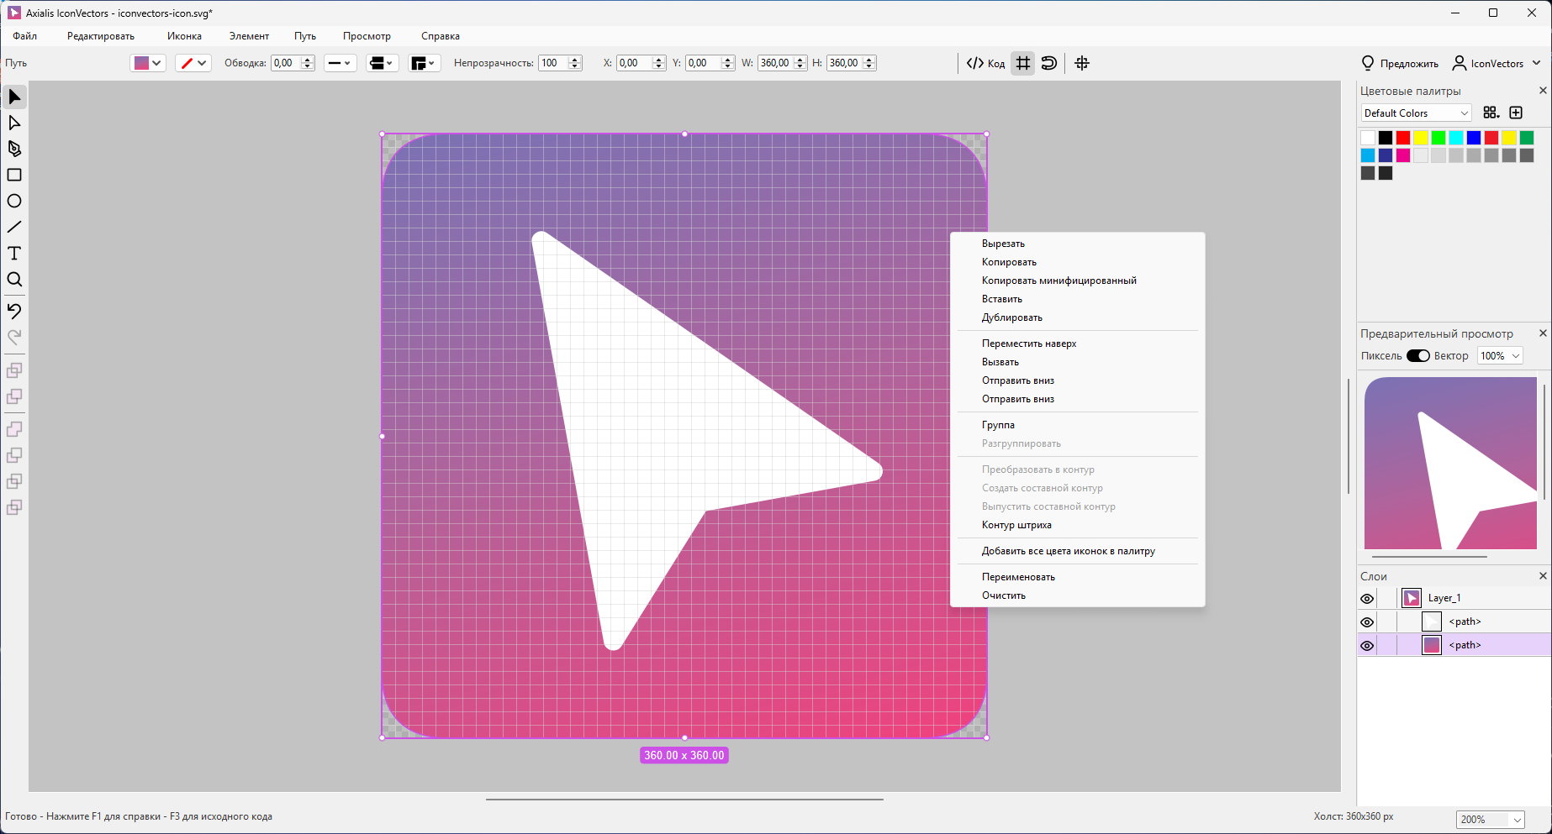
Task: Open the Файл menu
Action: [x=25, y=36]
